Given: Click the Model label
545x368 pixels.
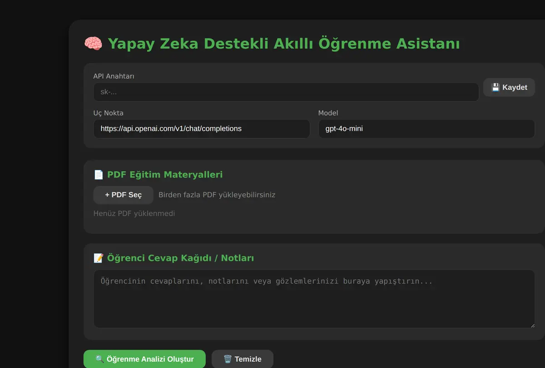Looking at the screenshot, I should coord(328,113).
